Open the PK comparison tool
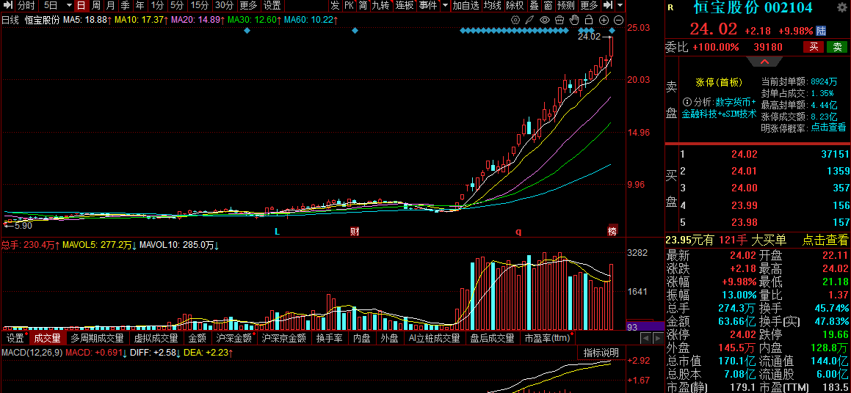The image size is (851, 393). coord(349,6)
